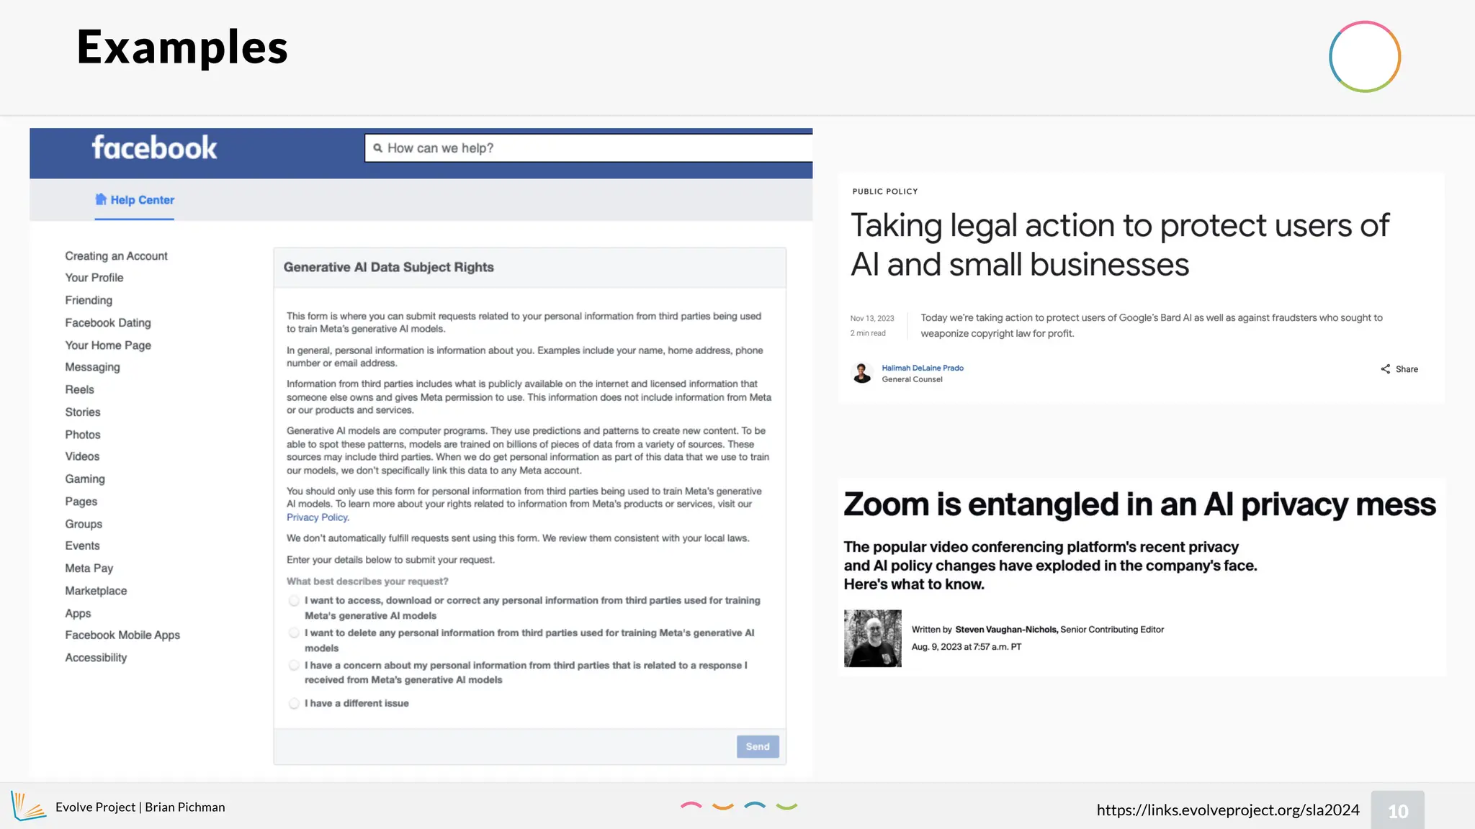Select 'access, download or correct' radio option

tap(294, 601)
